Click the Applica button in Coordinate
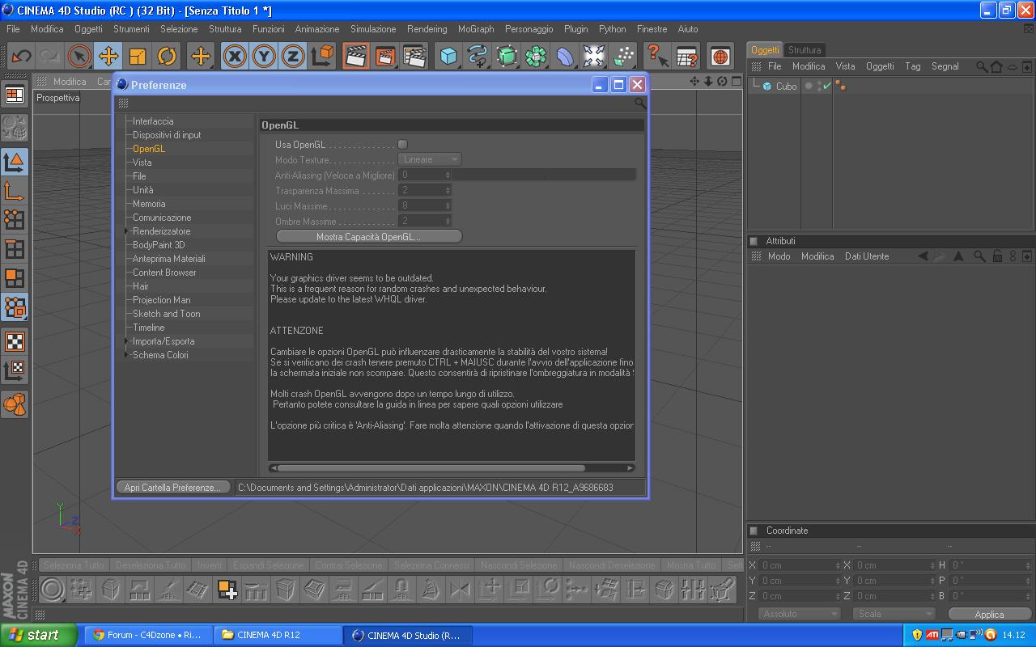This screenshot has width=1036, height=647. point(989,615)
